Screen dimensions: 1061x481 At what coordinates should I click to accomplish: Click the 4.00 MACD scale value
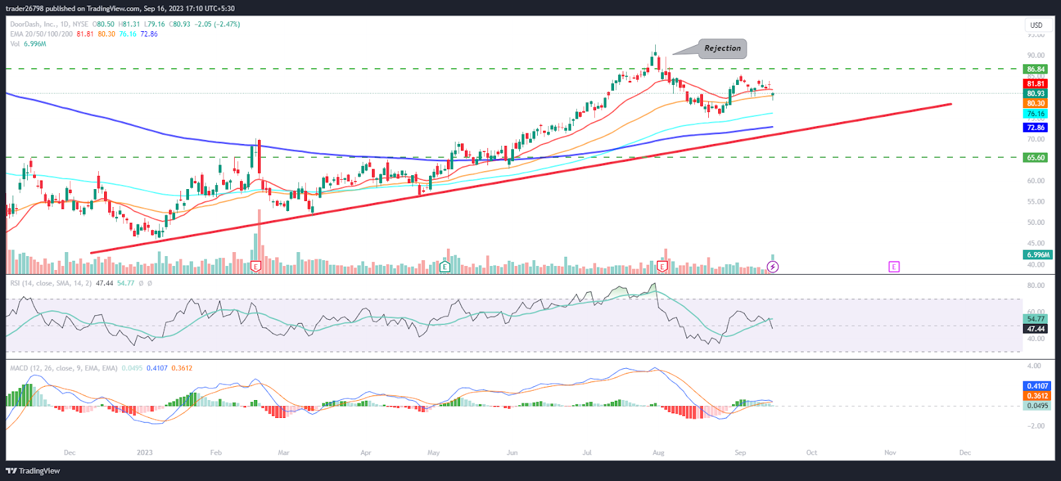pyautogui.click(x=1034, y=366)
